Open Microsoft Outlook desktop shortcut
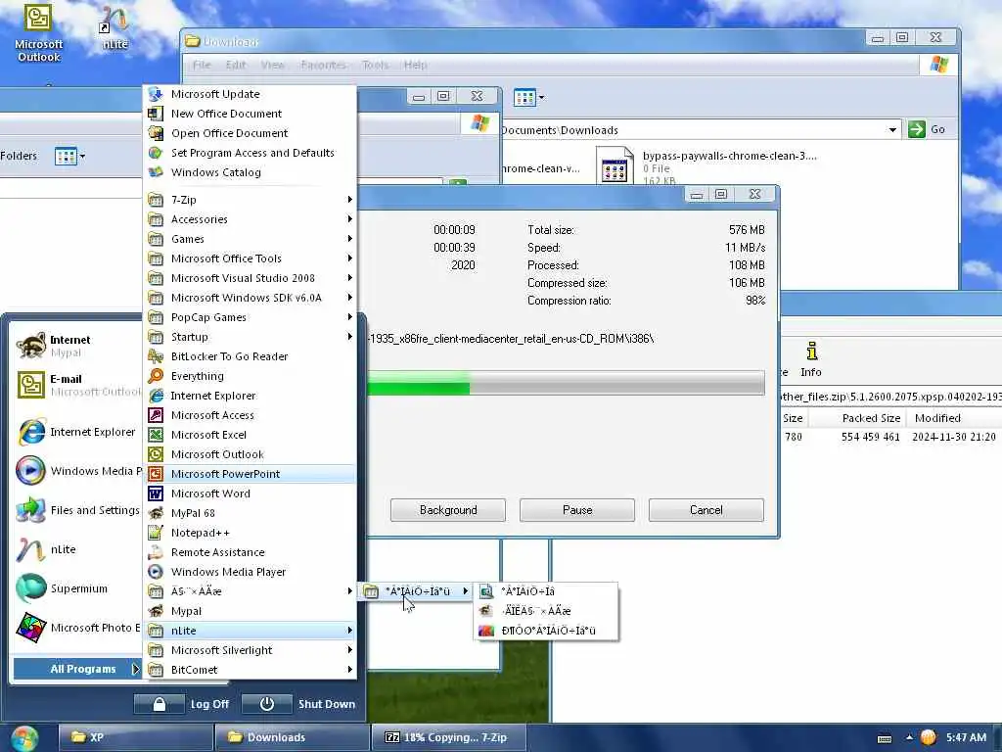The height and width of the screenshot is (752, 1002). [x=38, y=33]
